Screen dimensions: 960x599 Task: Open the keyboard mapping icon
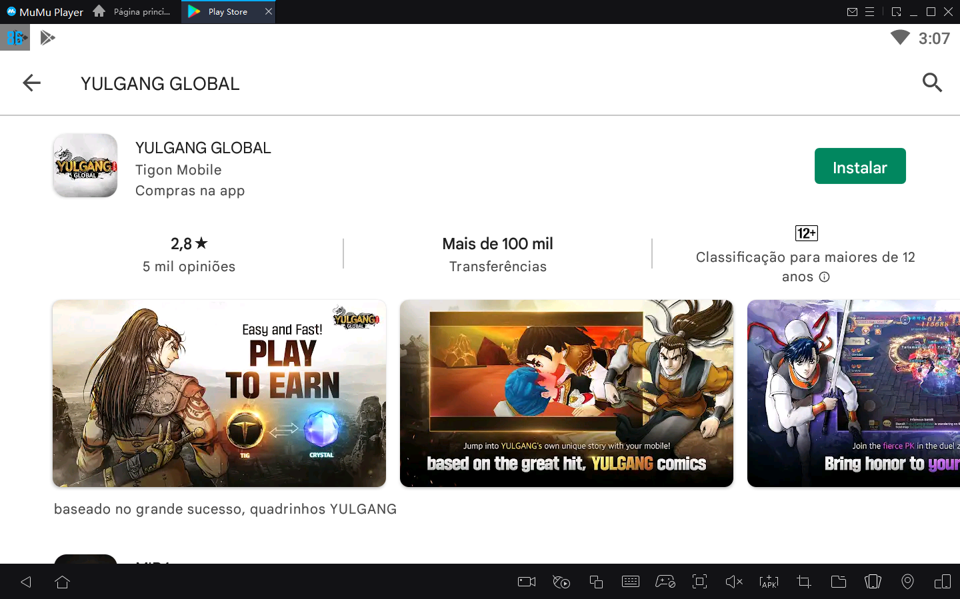[631, 582]
